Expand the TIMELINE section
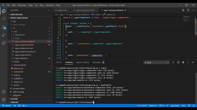 (14, 102)
